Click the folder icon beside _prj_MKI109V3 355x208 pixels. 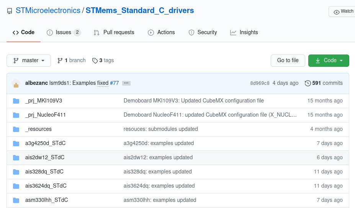[16, 101]
